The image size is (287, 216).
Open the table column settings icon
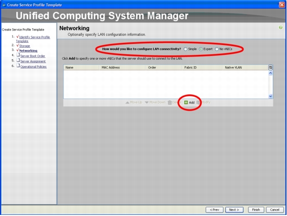270,67
